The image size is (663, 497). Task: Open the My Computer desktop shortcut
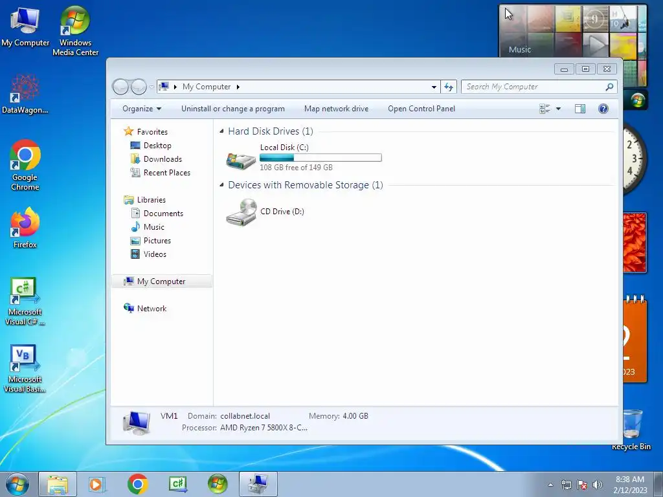point(25,27)
